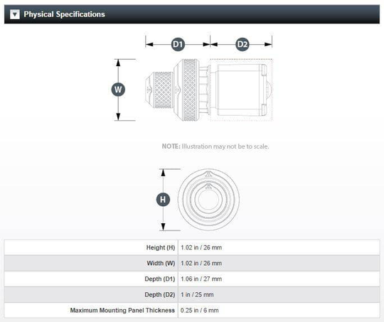Select the Width (W) label
This screenshot has width=384, height=322.
tap(161, 263)
